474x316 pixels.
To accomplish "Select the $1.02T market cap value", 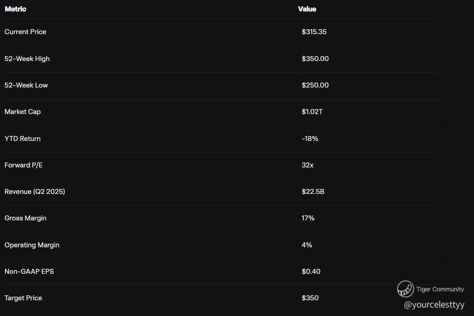I will tap(312, 112).
